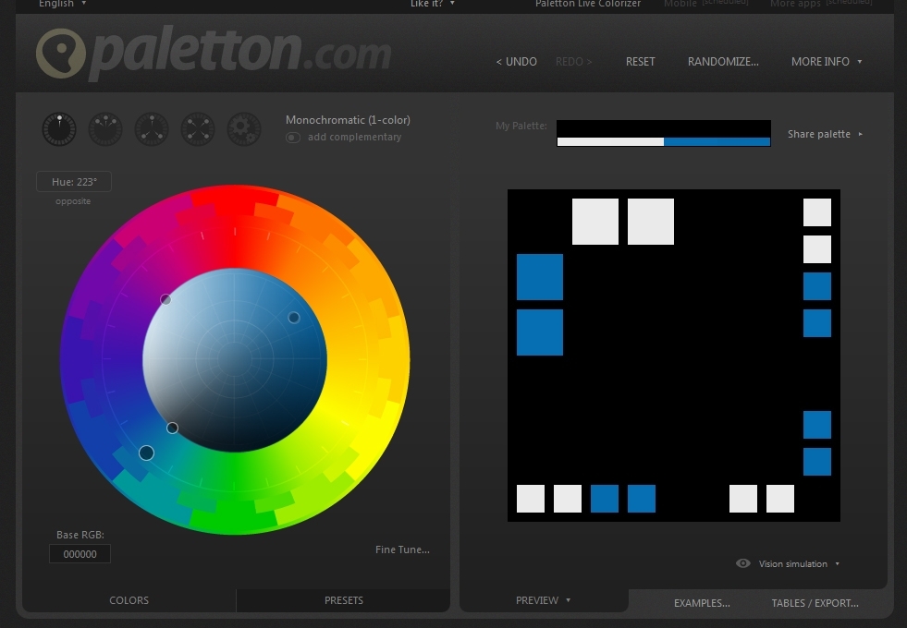
Task: Switch to the COLORS tab
Action: (129, 600)
